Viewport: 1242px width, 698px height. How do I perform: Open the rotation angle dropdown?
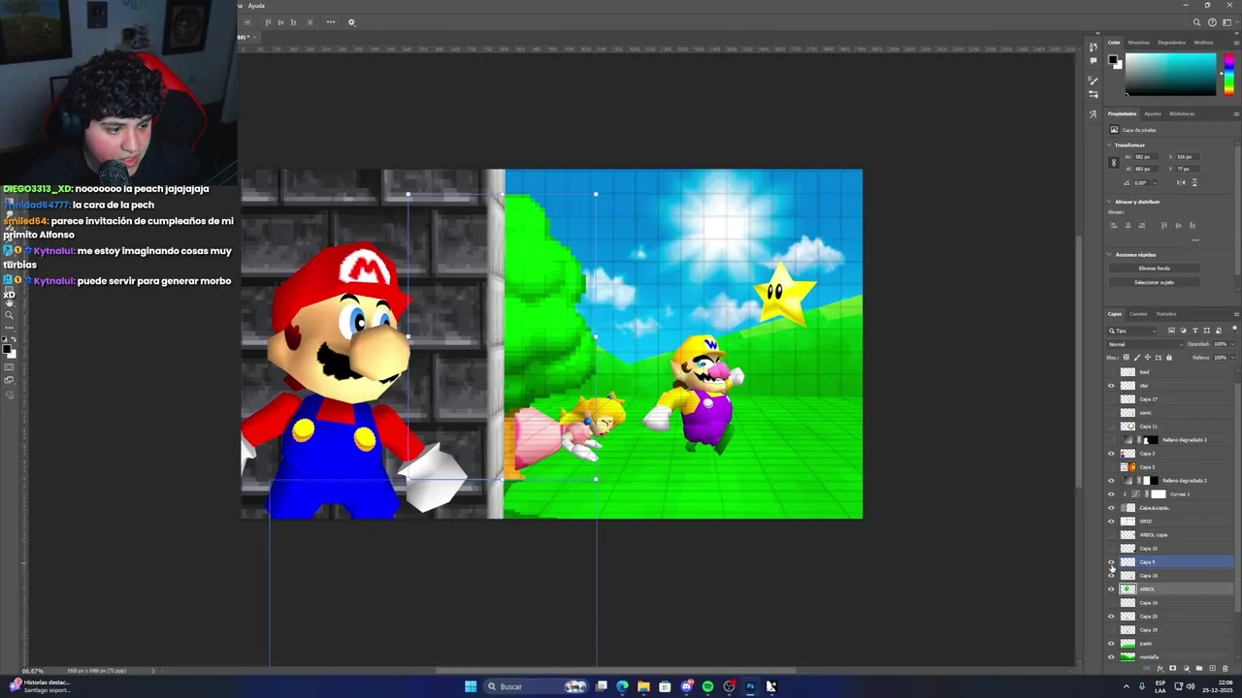(1155, 182)
